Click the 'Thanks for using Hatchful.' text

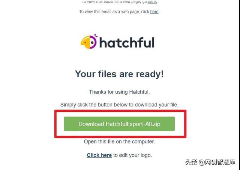[119, 92]
